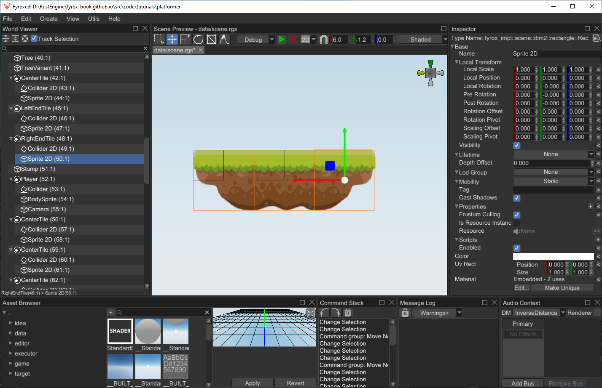Clear the Command Stack with the trash icon
602x388 pixels.
tap(347, 313)
